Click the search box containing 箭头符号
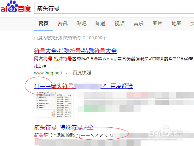The image size is (194, 146). tap(114, 8)
